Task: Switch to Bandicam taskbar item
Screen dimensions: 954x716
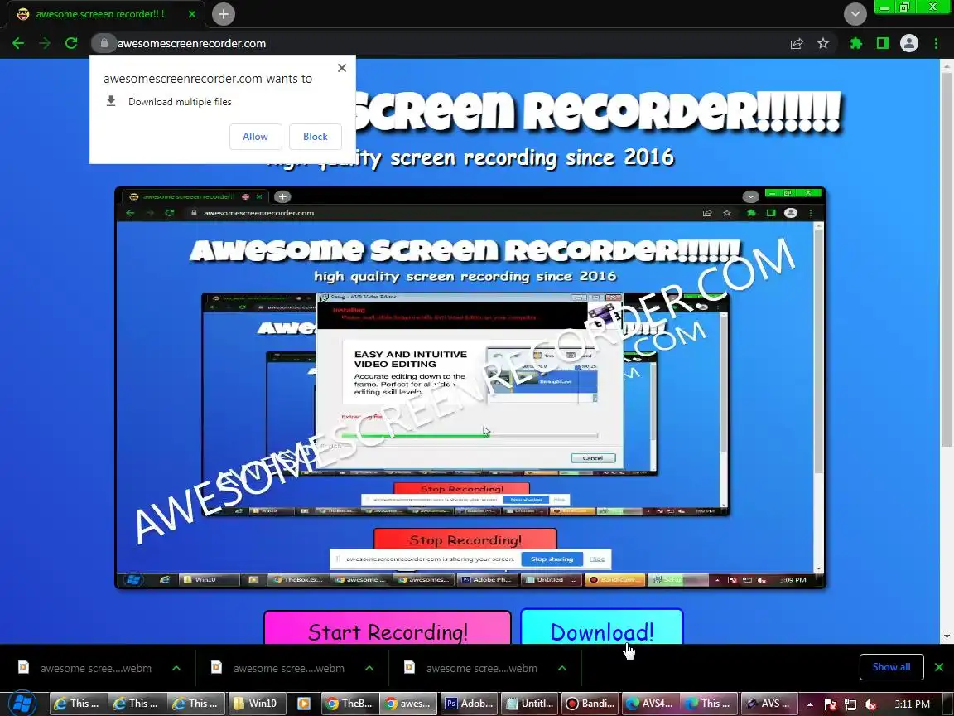Action: tap(590, 704)
